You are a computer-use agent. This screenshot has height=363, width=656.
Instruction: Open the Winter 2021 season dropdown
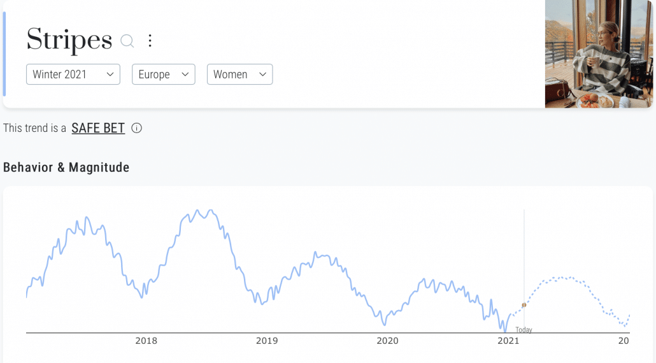pos(73,75)
